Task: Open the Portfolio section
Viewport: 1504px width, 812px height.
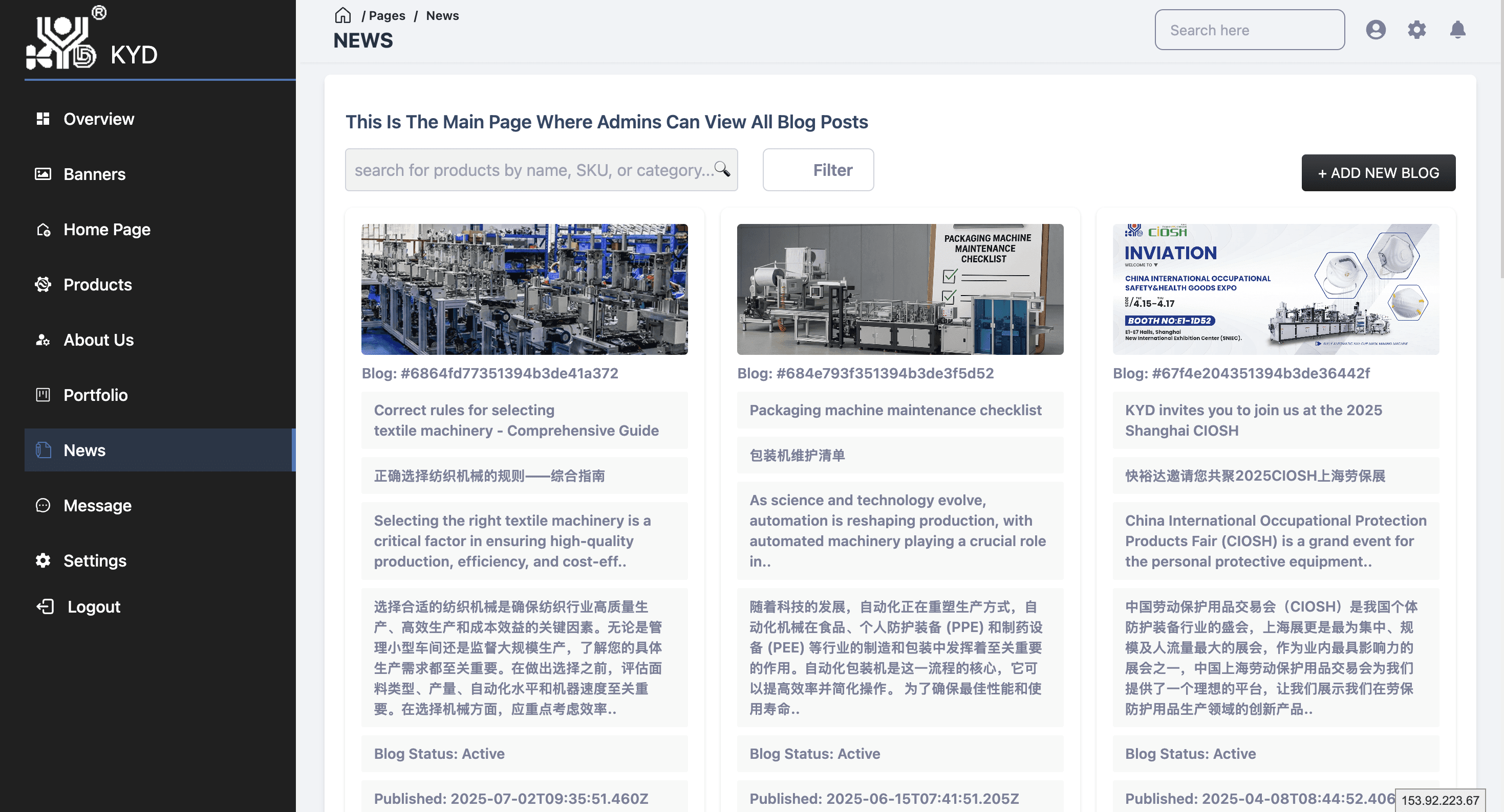Action: [95, 395]
